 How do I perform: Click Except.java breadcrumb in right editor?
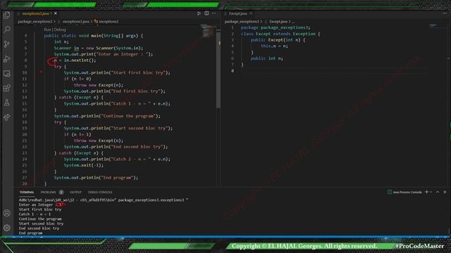tap(278, 22)
